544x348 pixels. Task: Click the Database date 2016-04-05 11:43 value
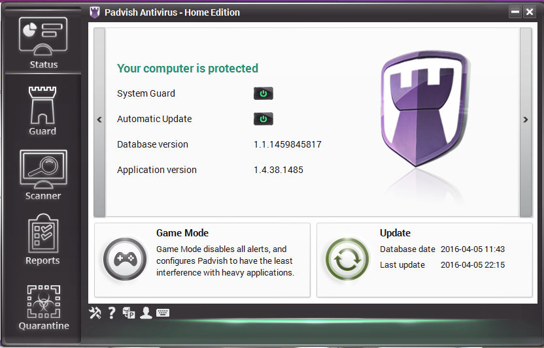[x=473, y=249]
